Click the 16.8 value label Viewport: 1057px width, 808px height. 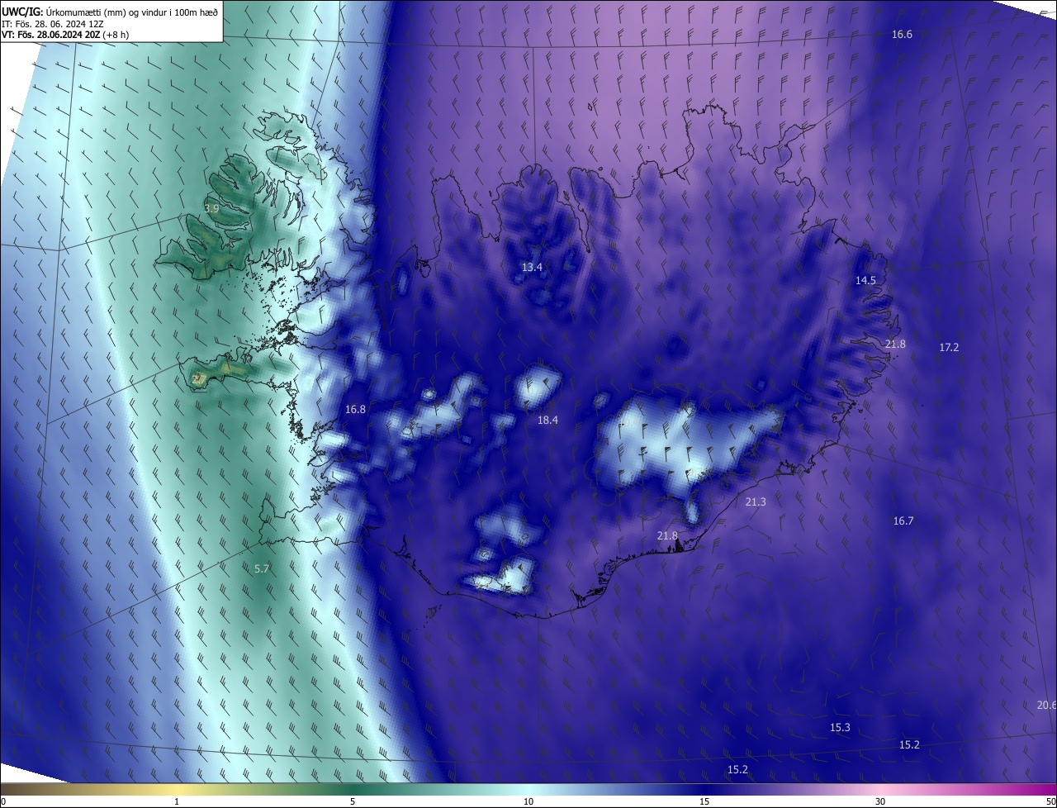[355, 410]
